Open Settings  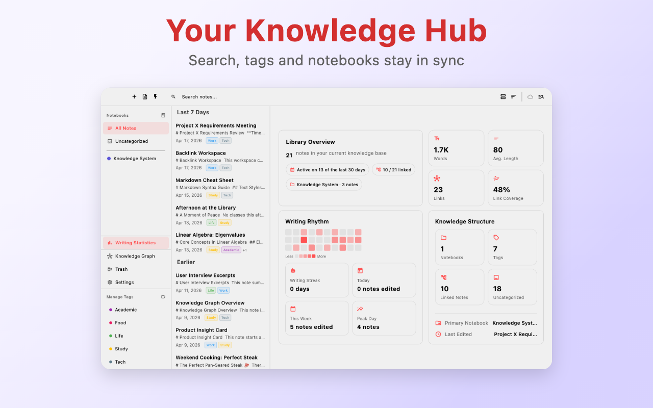point(136,282)
